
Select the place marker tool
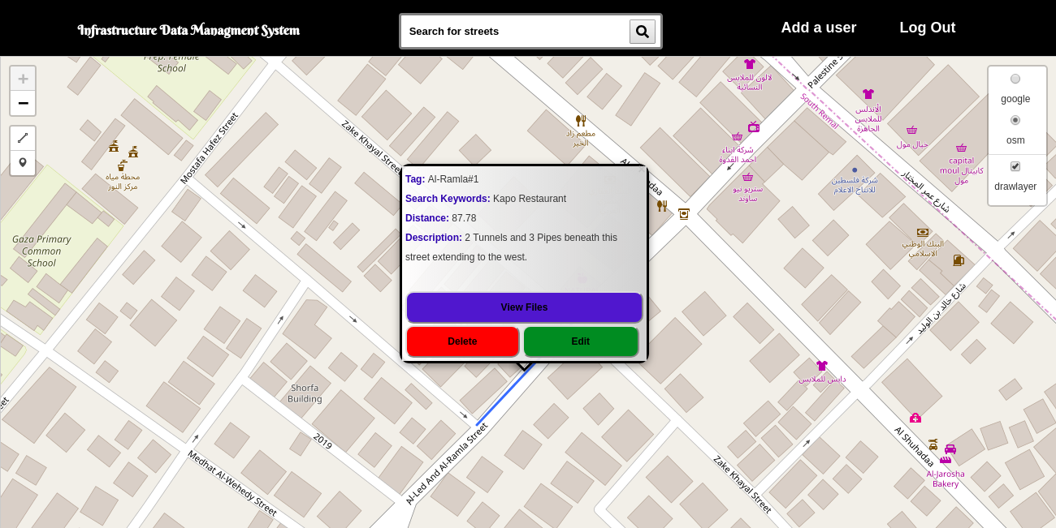(x=23, y=163)
